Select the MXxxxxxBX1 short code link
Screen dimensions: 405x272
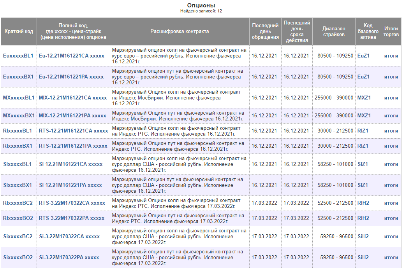tap(19, 115)
